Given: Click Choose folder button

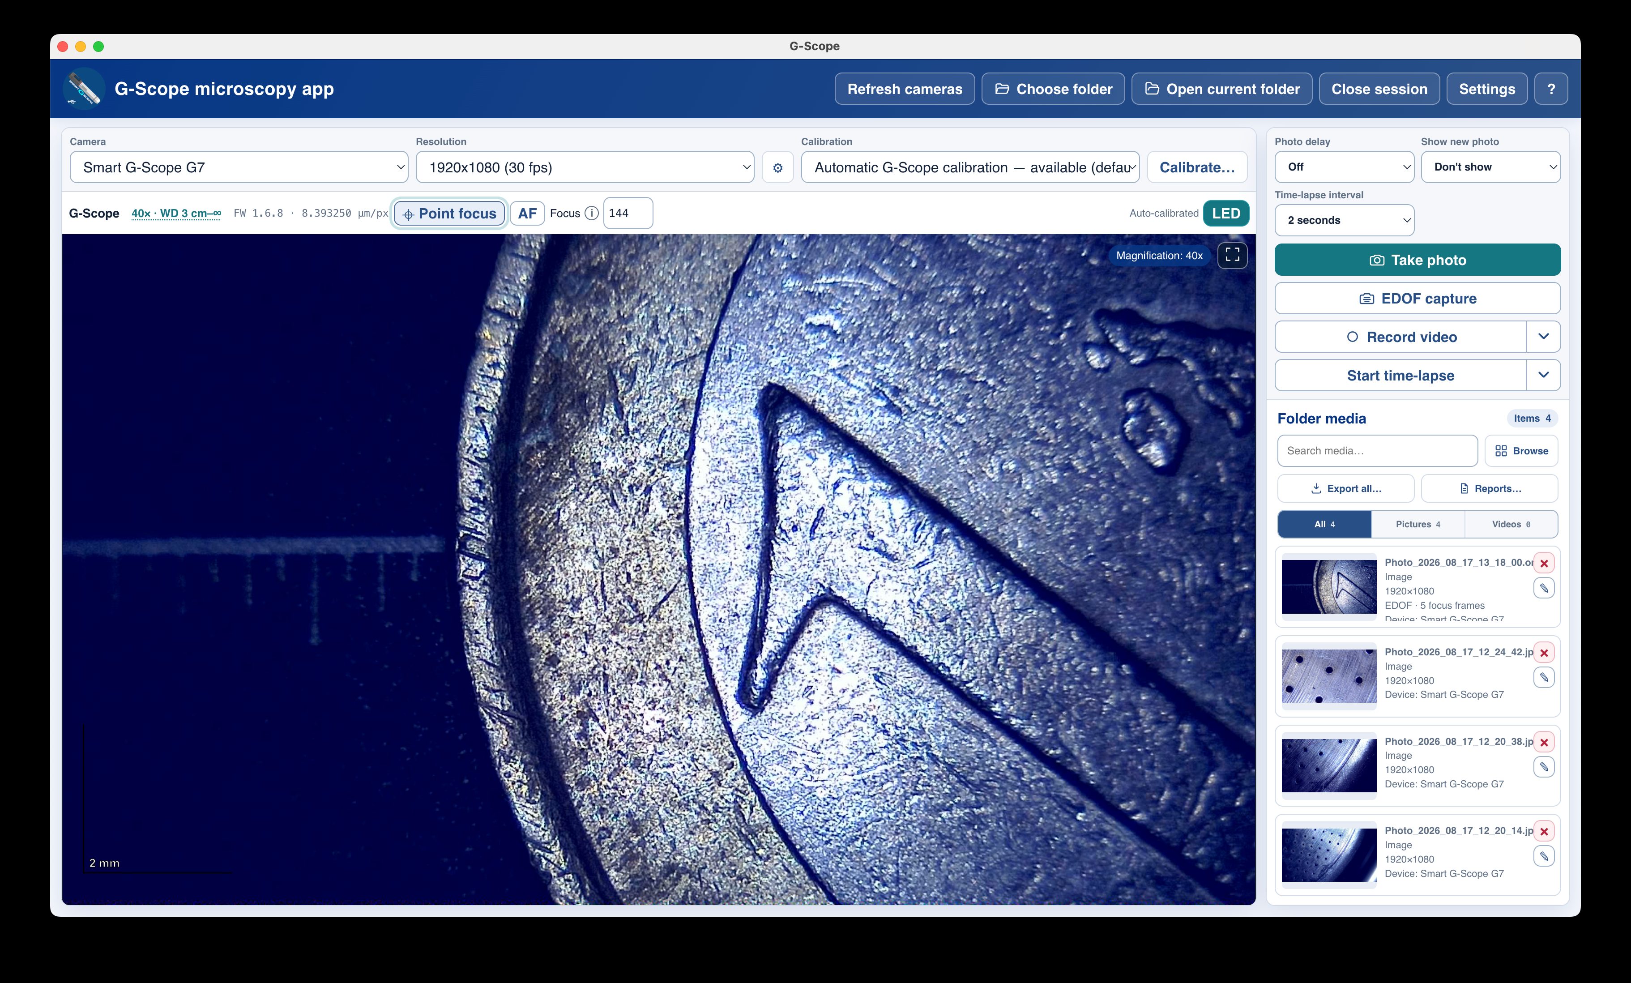Looking at the screenshot, I should (1053, 89).
